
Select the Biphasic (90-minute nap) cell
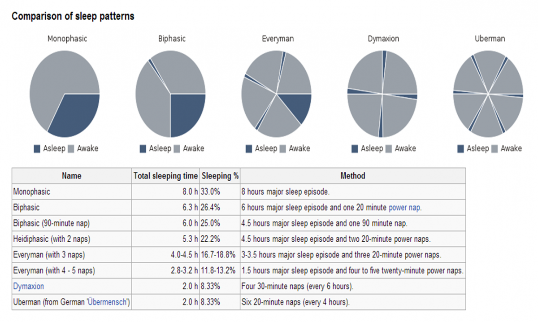click(72, 223)
